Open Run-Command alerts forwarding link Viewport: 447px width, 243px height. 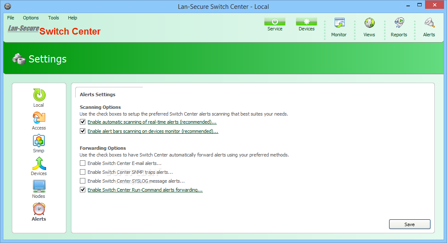point(145,190)
